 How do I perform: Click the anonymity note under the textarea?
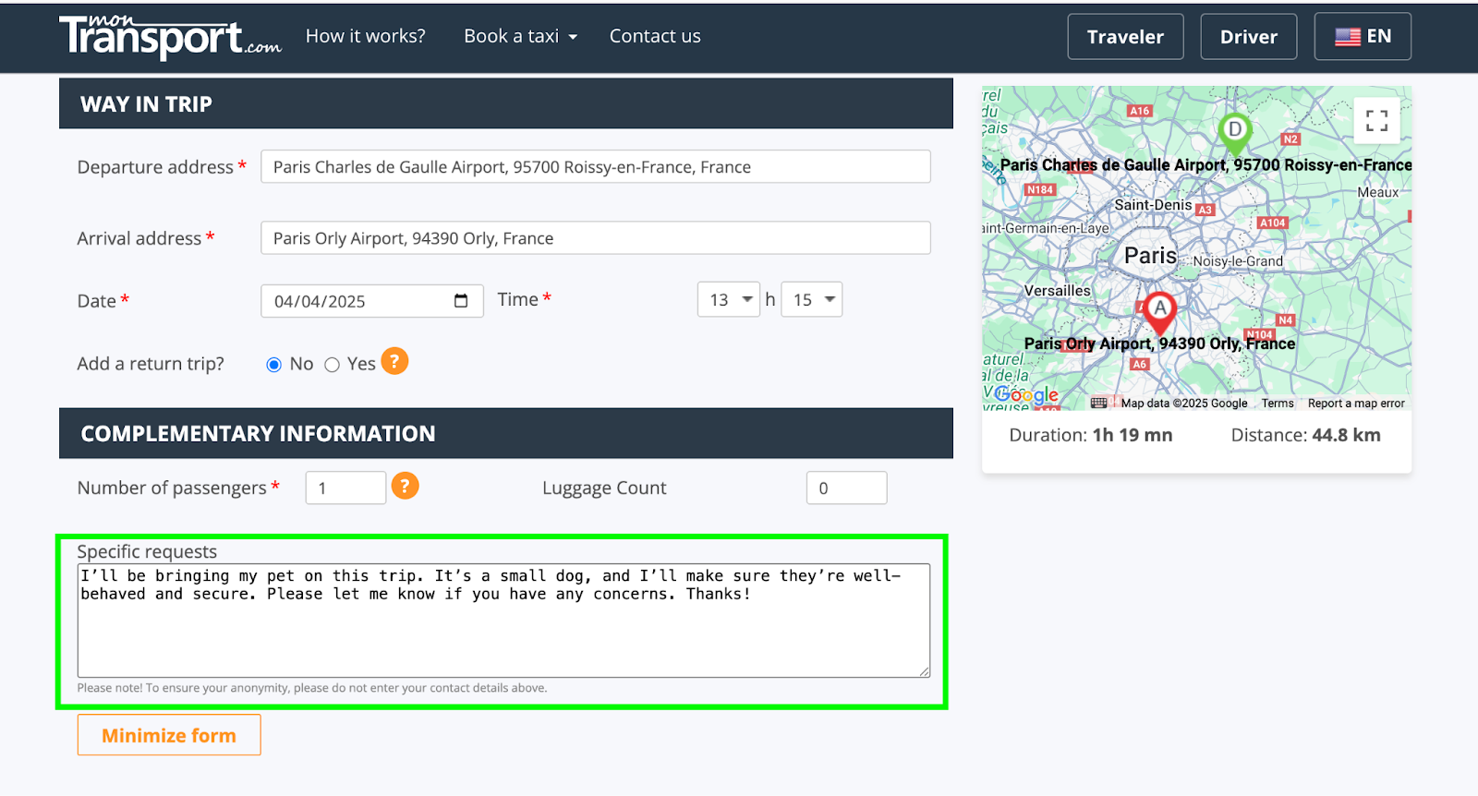(x=312, y=688)
